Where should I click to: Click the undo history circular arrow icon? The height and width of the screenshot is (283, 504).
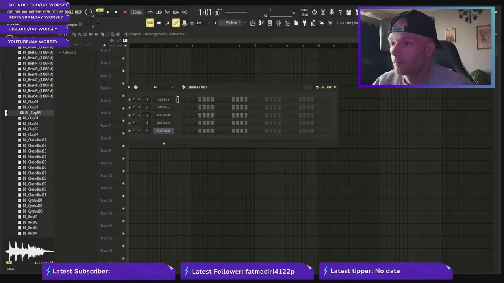[314, 12]
